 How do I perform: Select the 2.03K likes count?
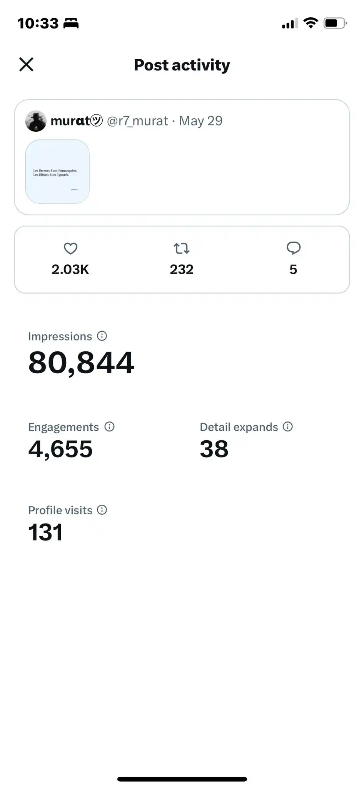pyautogui.click(x=70, y=269)
